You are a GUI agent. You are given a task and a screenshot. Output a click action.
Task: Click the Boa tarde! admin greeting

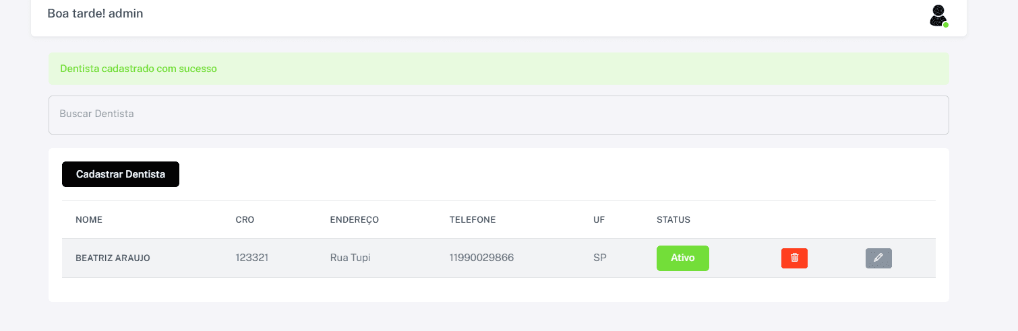(95, 13)
